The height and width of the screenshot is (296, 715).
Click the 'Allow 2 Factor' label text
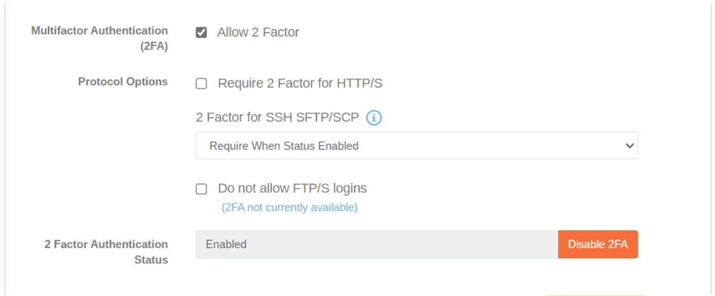[x=258, y=33]
